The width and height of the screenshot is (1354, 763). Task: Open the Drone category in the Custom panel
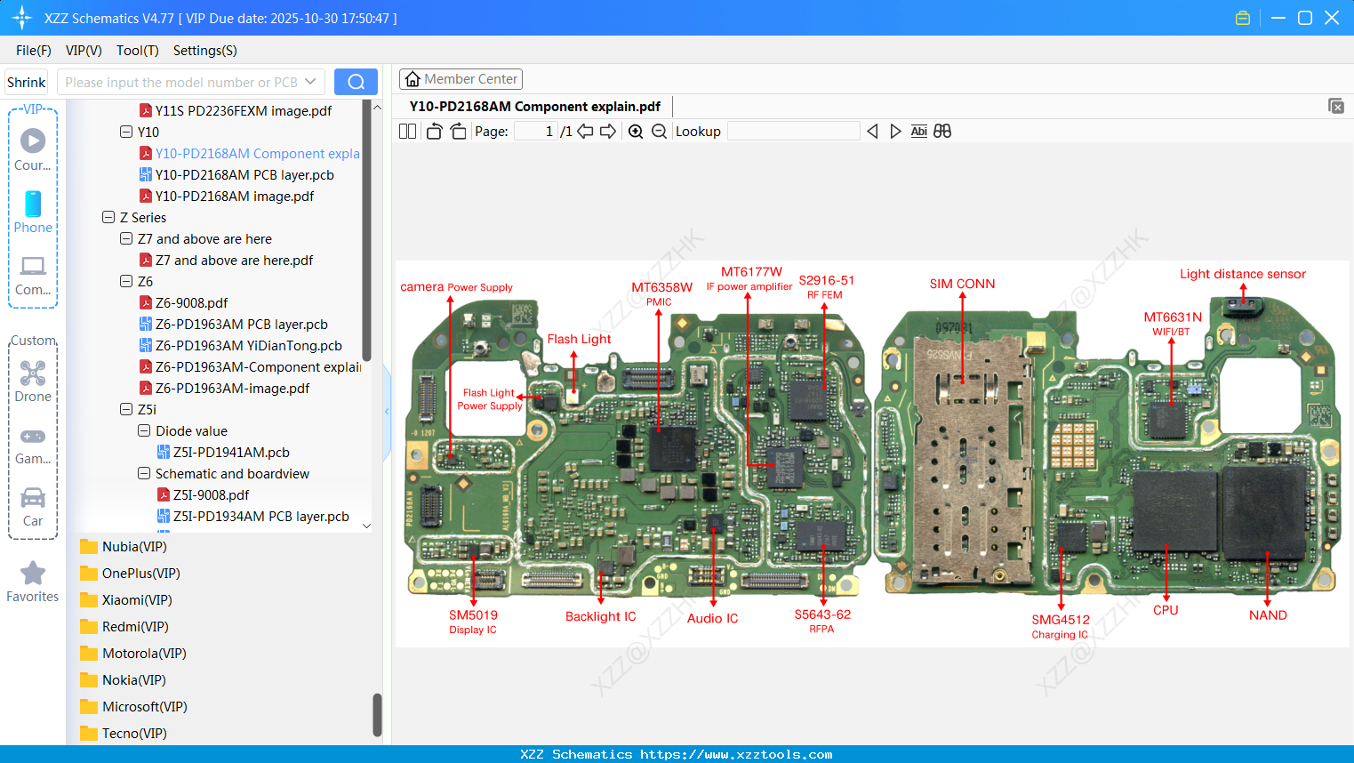(32, 378)
